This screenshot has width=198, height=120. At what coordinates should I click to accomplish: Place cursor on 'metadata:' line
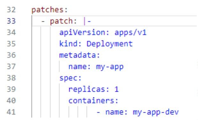pyautogui.click(x=80, y=55)
